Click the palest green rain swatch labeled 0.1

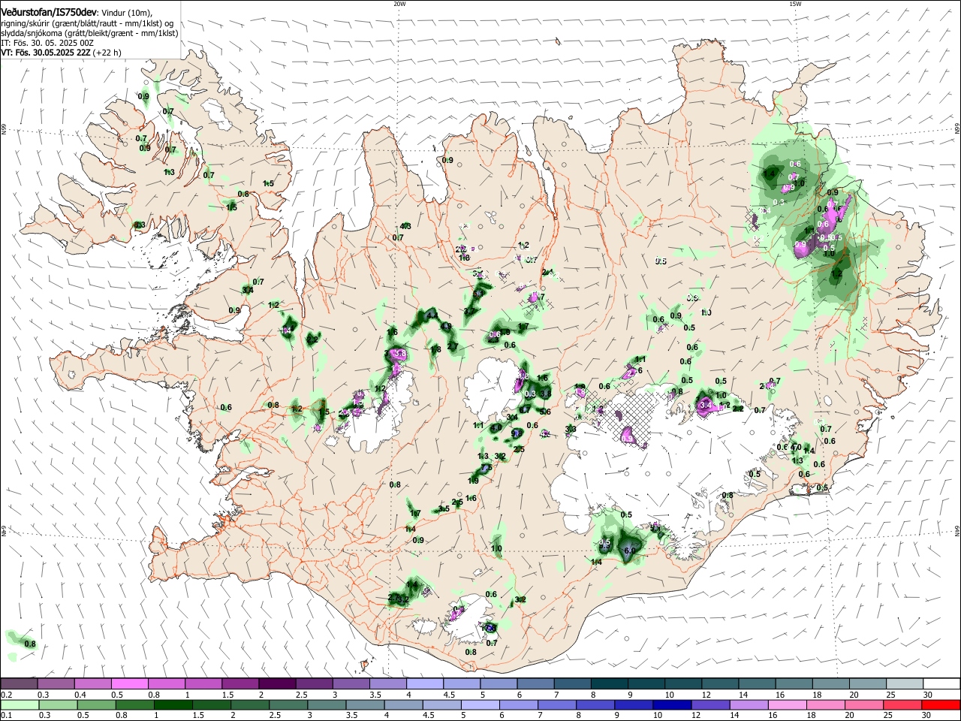(19, 704)
